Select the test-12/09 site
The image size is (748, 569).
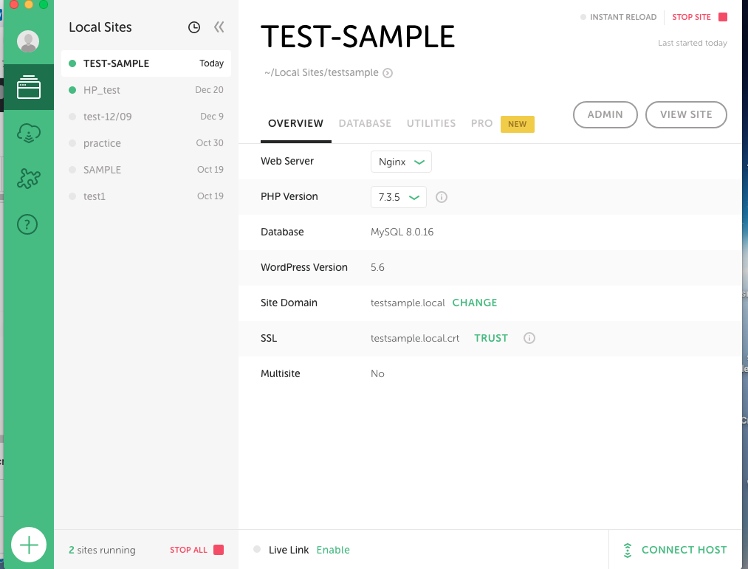coord(146,117)
